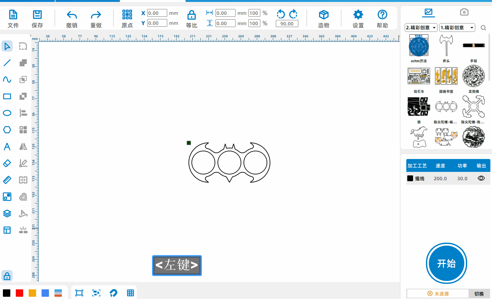Click the 描线 power value 30.0

[462, 178]
